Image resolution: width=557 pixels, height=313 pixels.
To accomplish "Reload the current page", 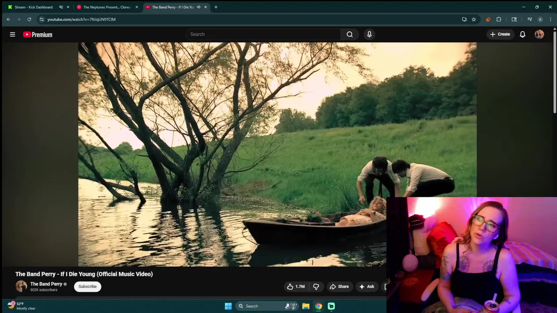I will click(x=29, y=19).
